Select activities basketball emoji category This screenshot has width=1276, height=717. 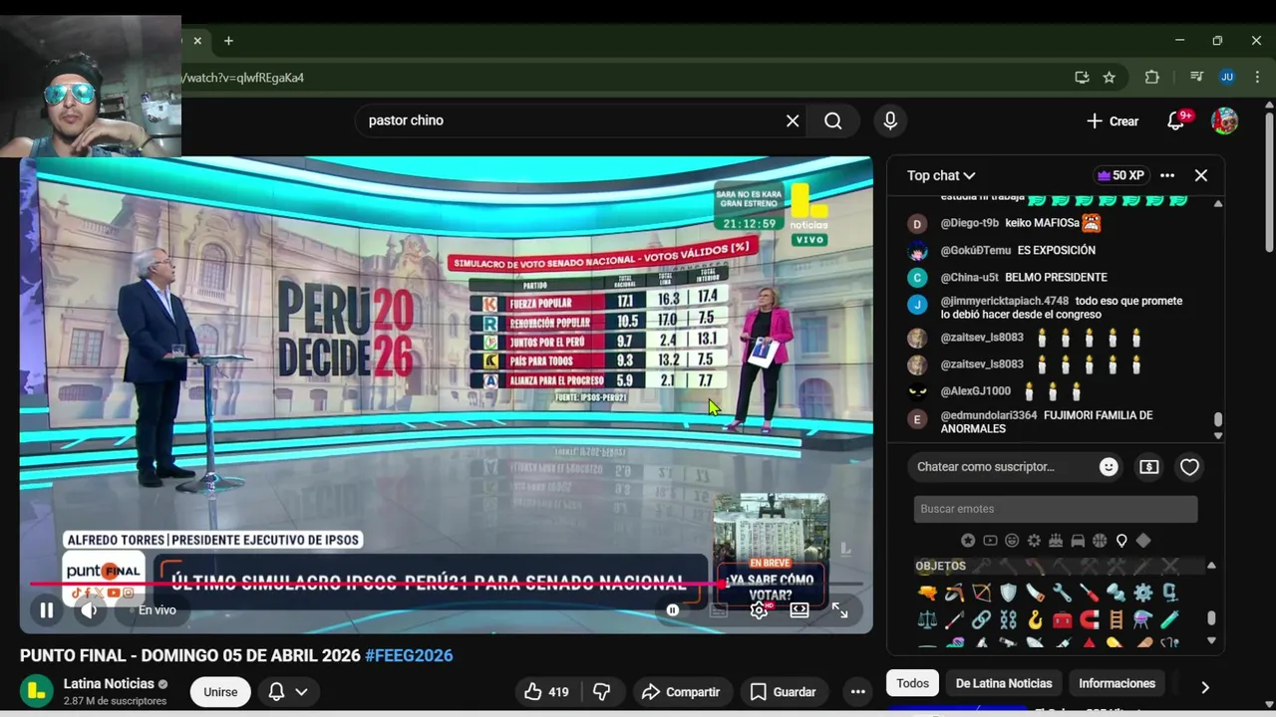[x=1100, y=541]
